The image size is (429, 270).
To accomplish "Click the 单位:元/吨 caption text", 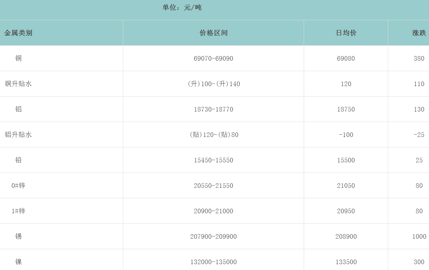I will pos(182,7).
